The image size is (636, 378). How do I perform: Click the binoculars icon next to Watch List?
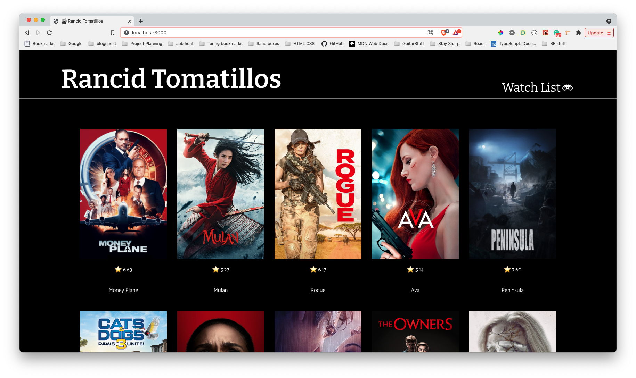pyautogui.click(x=567, y=87)
